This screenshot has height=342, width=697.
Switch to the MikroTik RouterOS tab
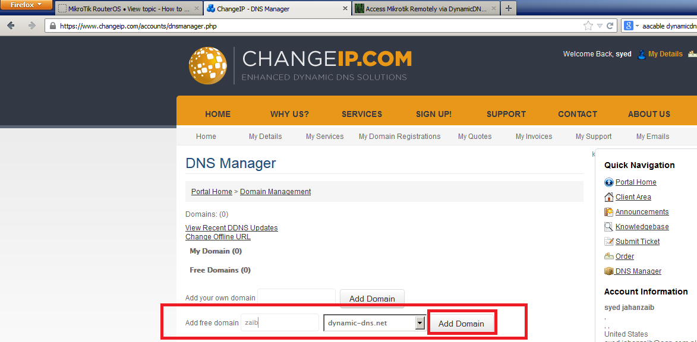(x=127, y=9)
